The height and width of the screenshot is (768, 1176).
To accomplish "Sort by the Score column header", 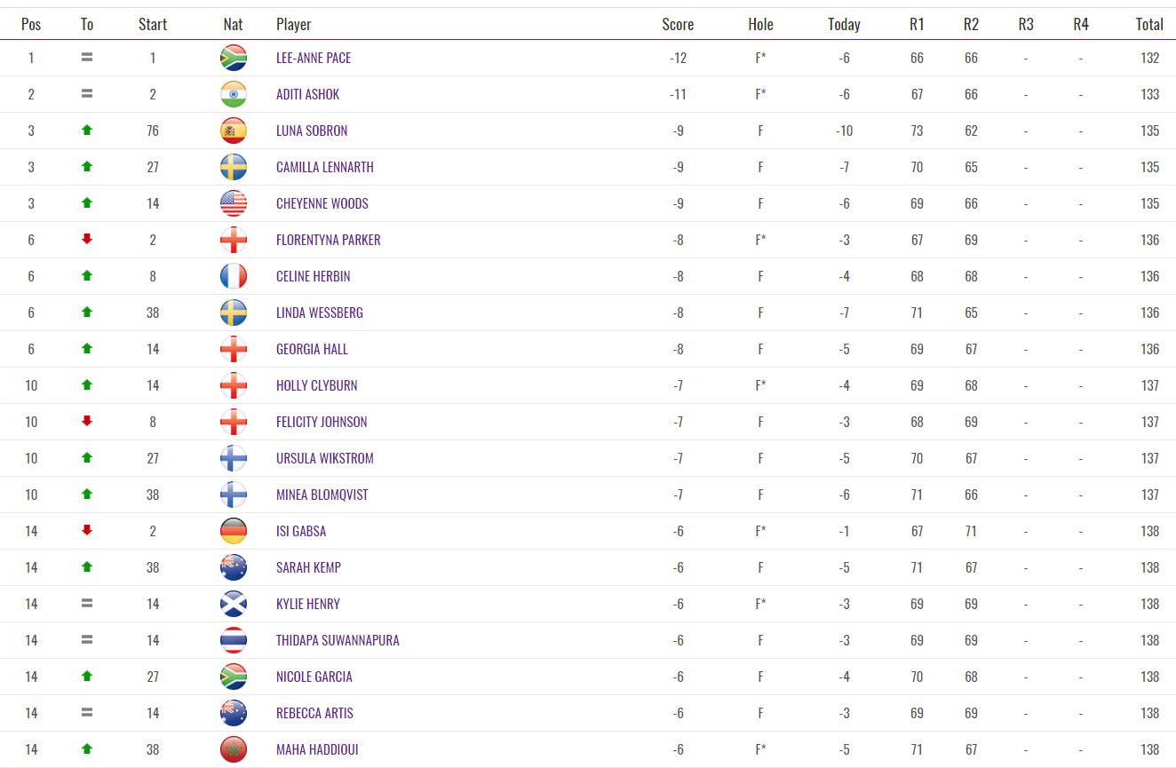I will [x=678, y=24].
